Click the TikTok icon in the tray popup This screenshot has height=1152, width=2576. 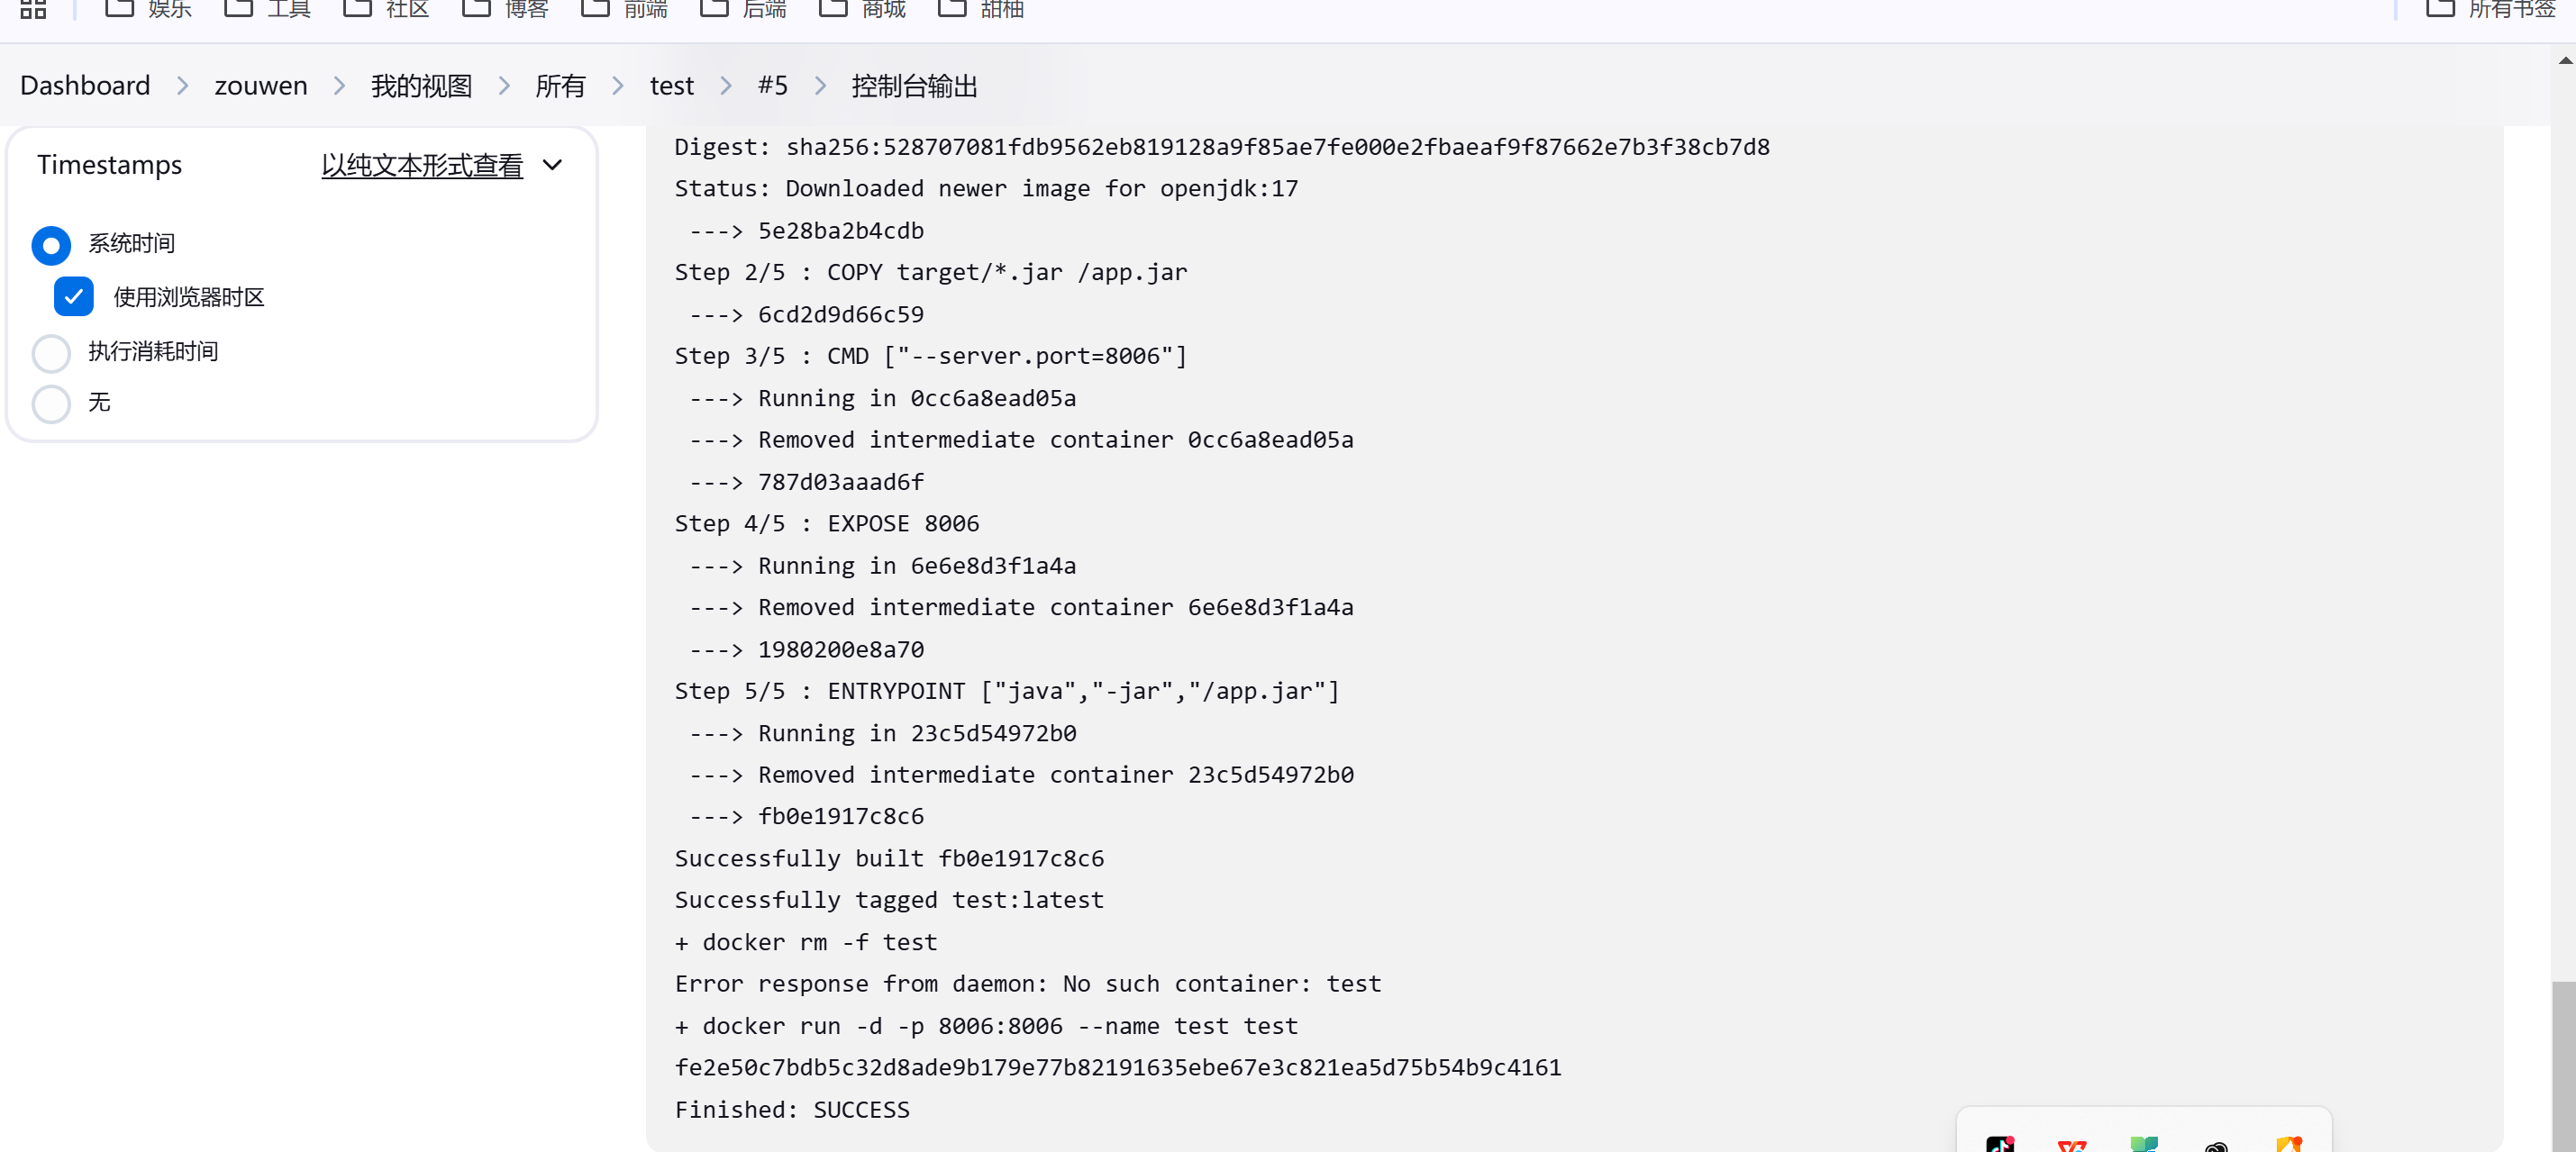coord(2000,1144)
